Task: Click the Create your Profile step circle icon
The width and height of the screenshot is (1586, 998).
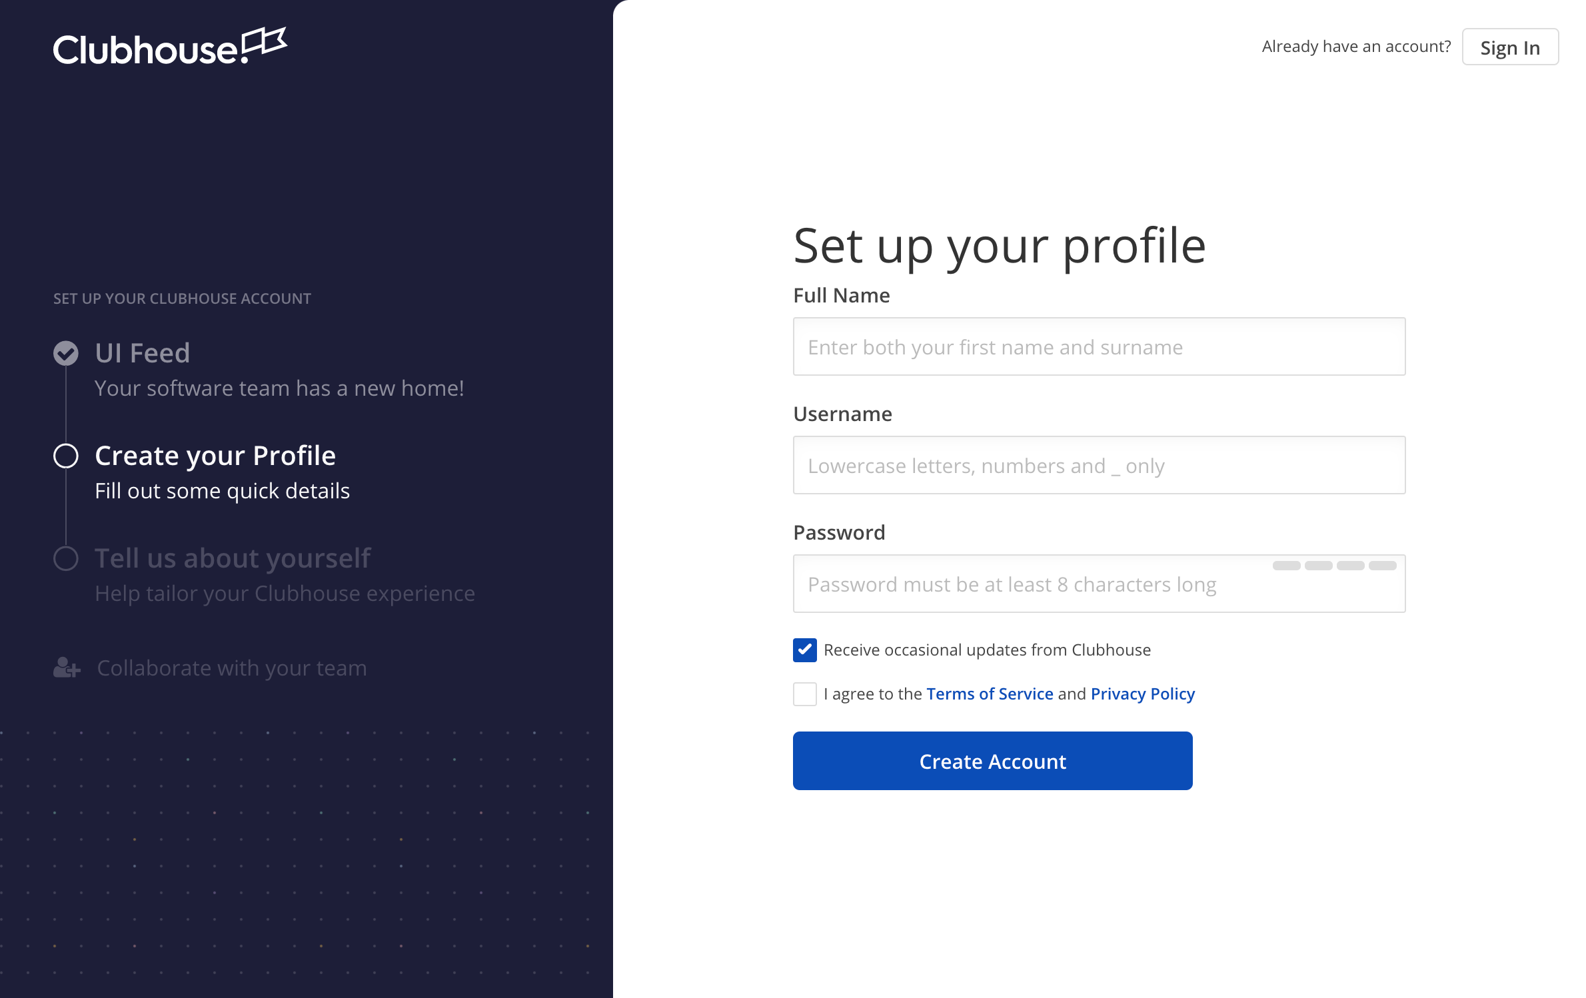Action: tap(65, 455)
